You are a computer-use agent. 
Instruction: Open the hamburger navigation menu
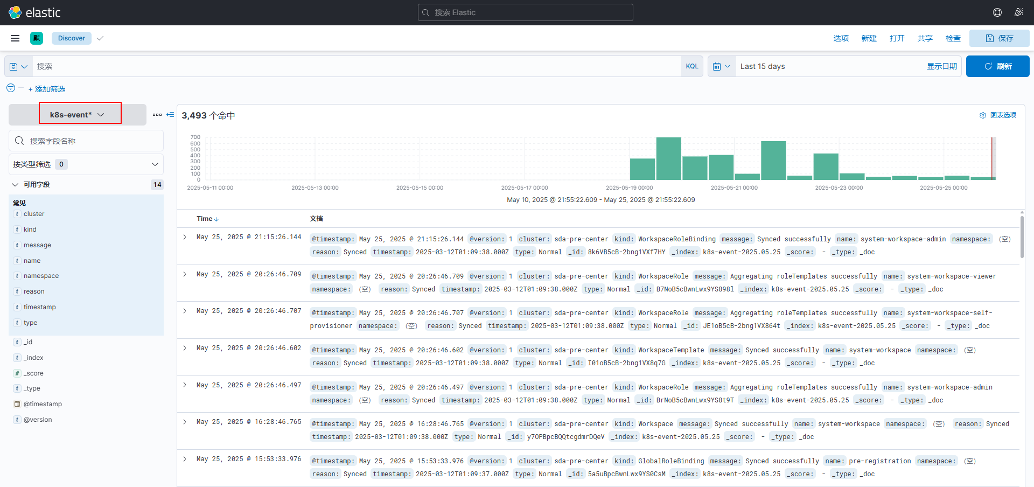[15, 38]
